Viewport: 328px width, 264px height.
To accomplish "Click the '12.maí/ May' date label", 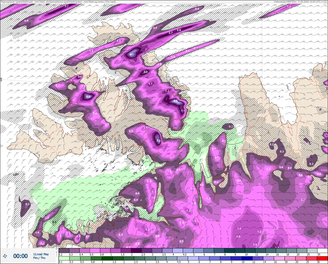I will click(x=41, y=254).
